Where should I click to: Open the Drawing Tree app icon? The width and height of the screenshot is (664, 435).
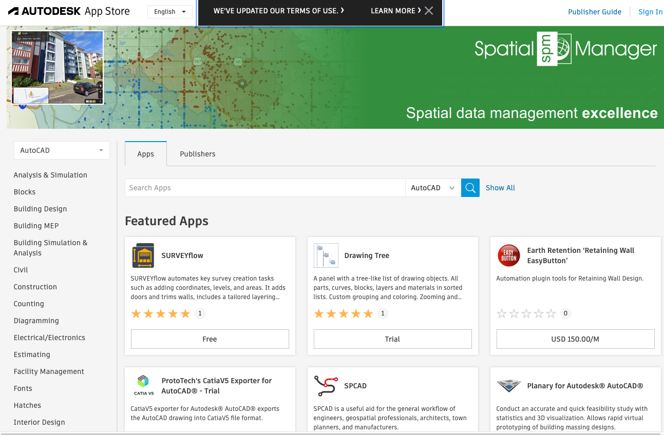click(326, 255)
